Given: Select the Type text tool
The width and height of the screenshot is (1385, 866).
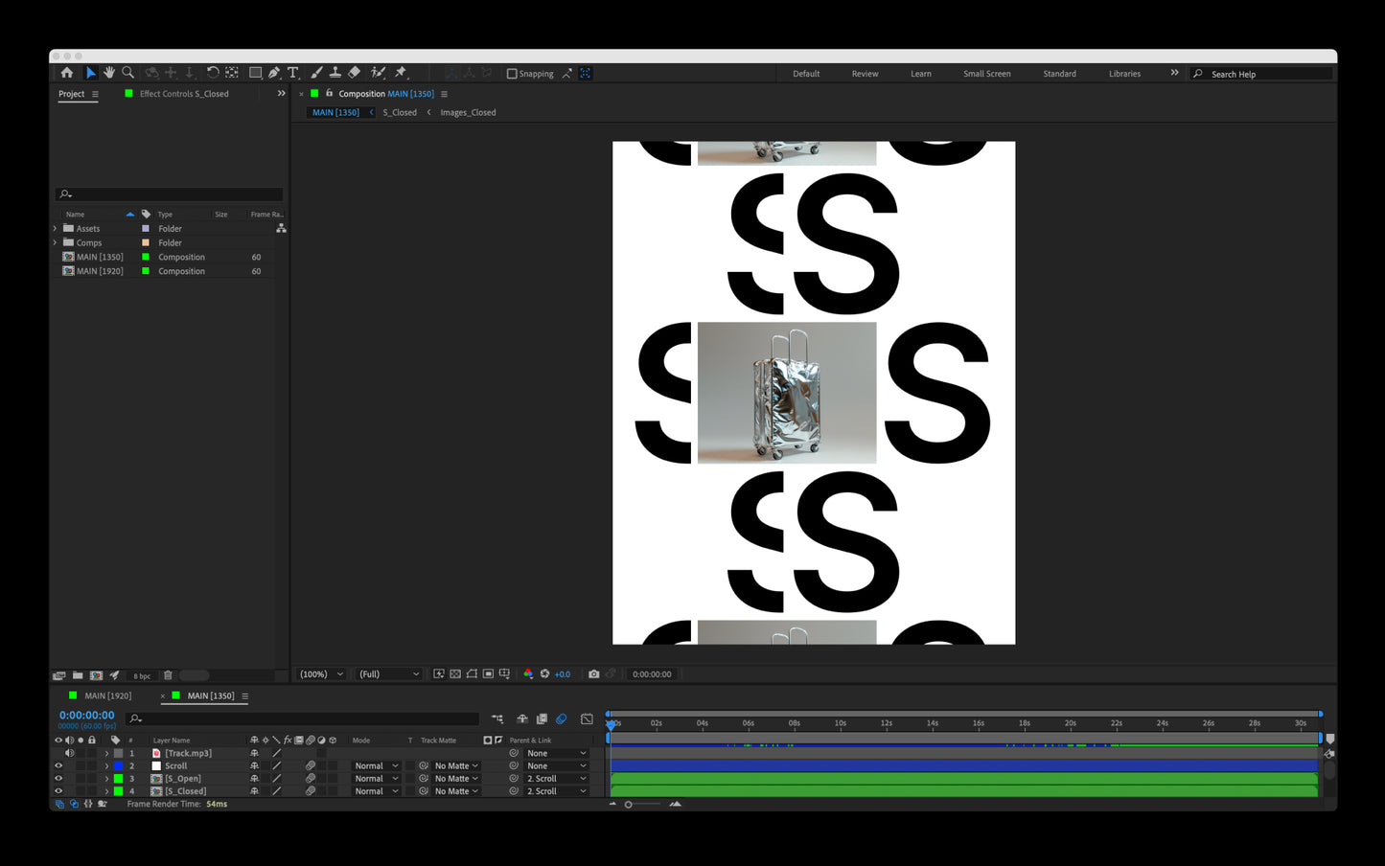Looking at the screenshot, I should click(292, 73).
